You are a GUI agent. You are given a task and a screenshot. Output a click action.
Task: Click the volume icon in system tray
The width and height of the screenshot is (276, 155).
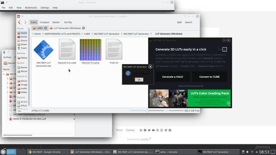248,152
